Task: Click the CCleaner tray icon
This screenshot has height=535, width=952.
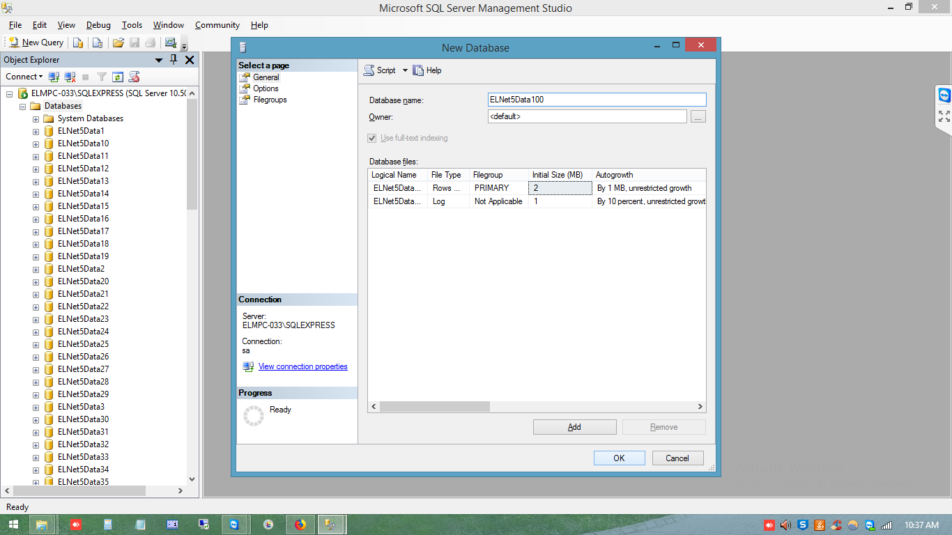Action: click(x=836, y=525)
